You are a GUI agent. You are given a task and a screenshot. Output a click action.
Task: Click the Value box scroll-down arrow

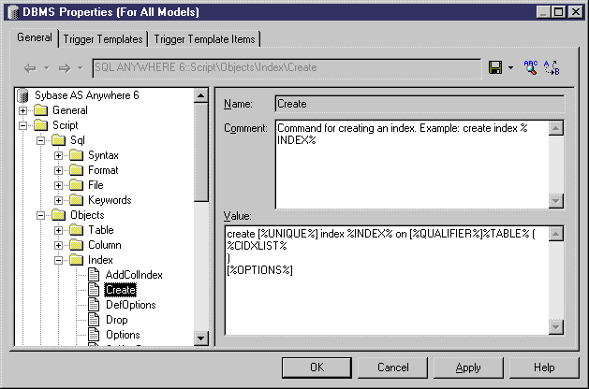click(555, 326)
